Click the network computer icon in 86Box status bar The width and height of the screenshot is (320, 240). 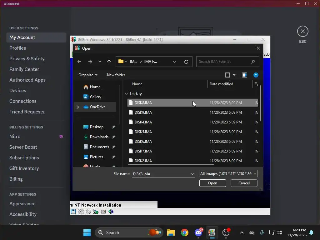pos(96,212)
